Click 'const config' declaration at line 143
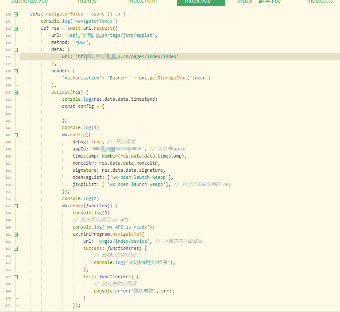 click(x=78, y=107)
